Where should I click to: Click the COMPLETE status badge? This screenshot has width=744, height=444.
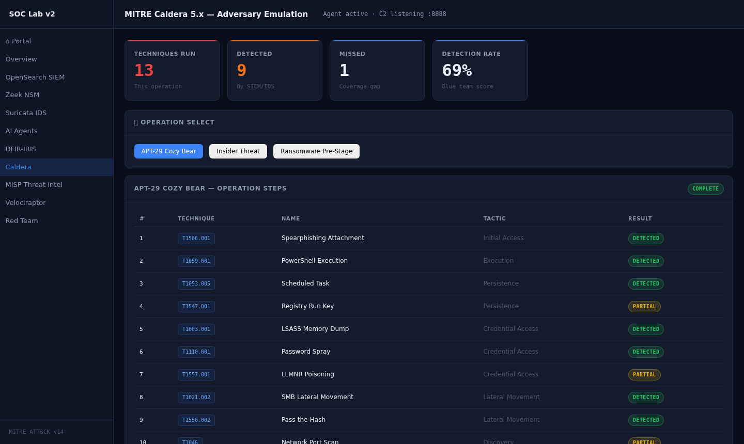705,189
